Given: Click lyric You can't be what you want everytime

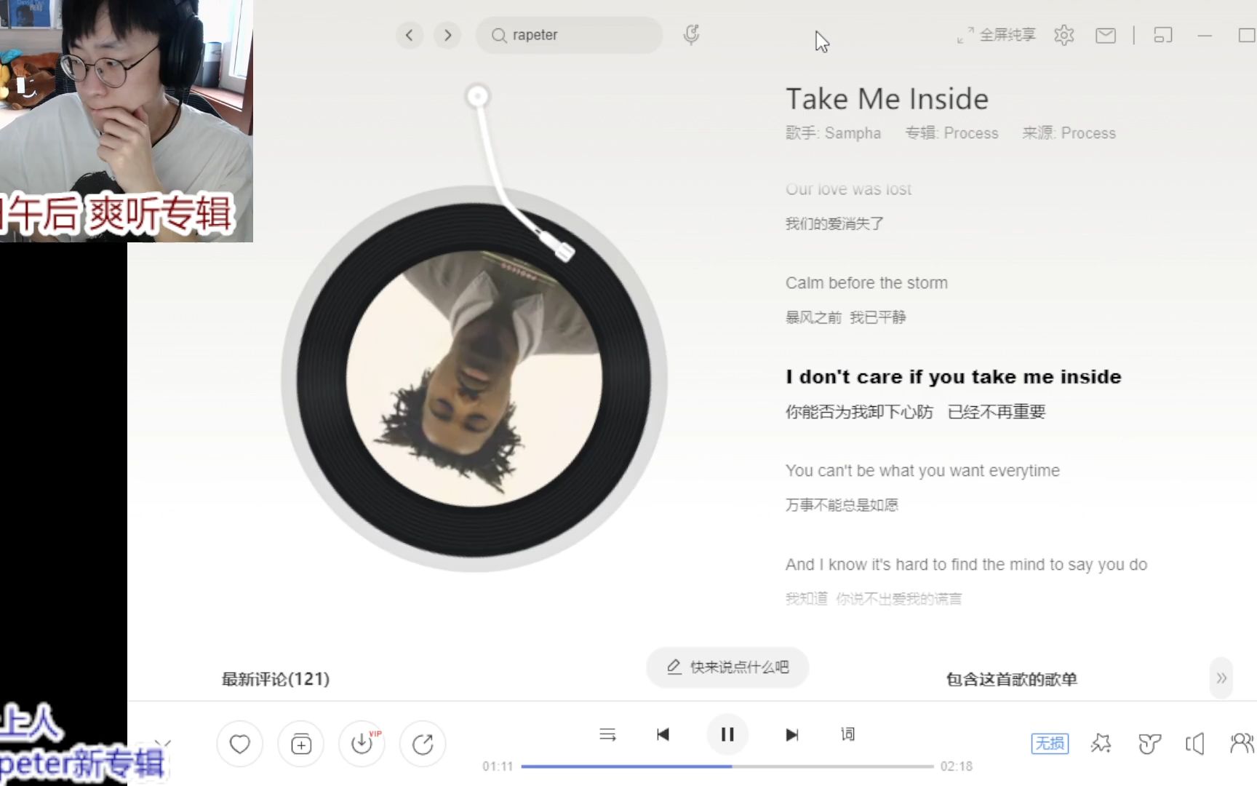Looking at the screenshot, I should [x=922, y=471].
